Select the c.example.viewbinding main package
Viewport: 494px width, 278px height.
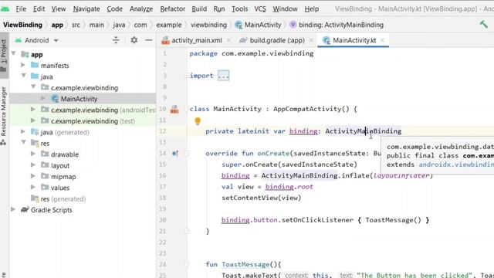(x=84, y=87)
